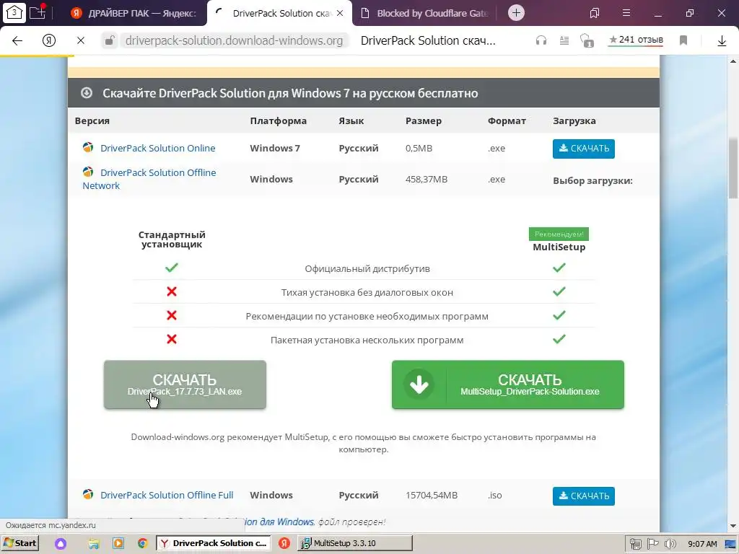The height and width of the screenshot is (554, 739).
Task: Click the text Тихая установка без диалоговых окон
Action: tap(367, 293)
